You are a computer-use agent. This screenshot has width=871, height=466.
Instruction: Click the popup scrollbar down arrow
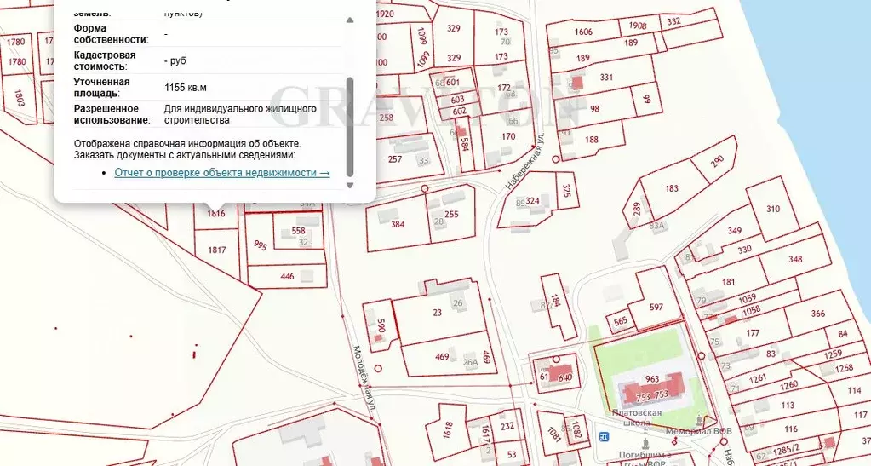(350, 183)
